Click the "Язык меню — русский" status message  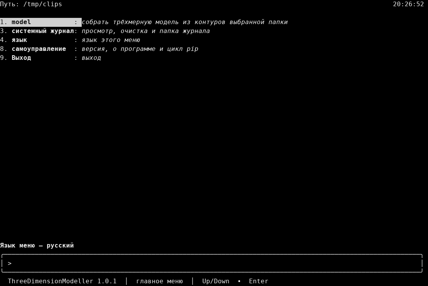pyautogui.click(x=37, y=245)
